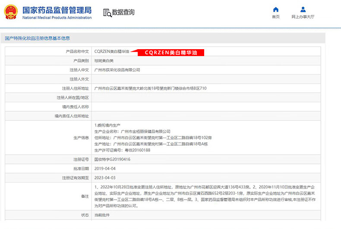
Task: Select the 注册证有效期至 label
Action: pos(76,178)
